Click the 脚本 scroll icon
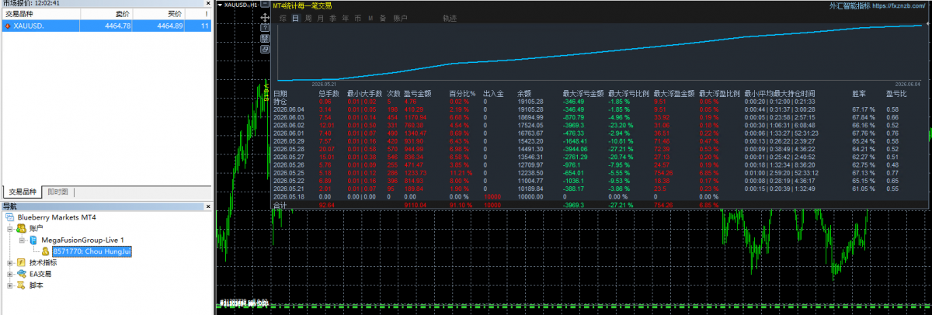This screenshot has width=932, height=315. (21, 285)
